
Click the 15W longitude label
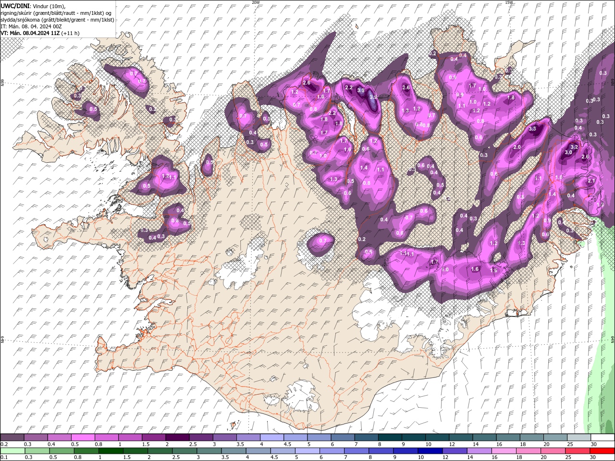tap(508, 2)
